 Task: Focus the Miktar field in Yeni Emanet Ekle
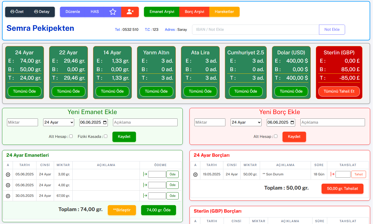(x=22, y=122)
